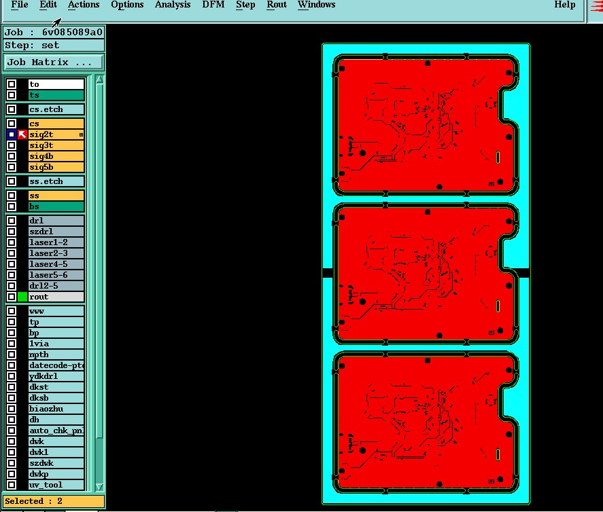Open the File menu
The width and height of the screenshot is (603, 512).
coord(19,5)
